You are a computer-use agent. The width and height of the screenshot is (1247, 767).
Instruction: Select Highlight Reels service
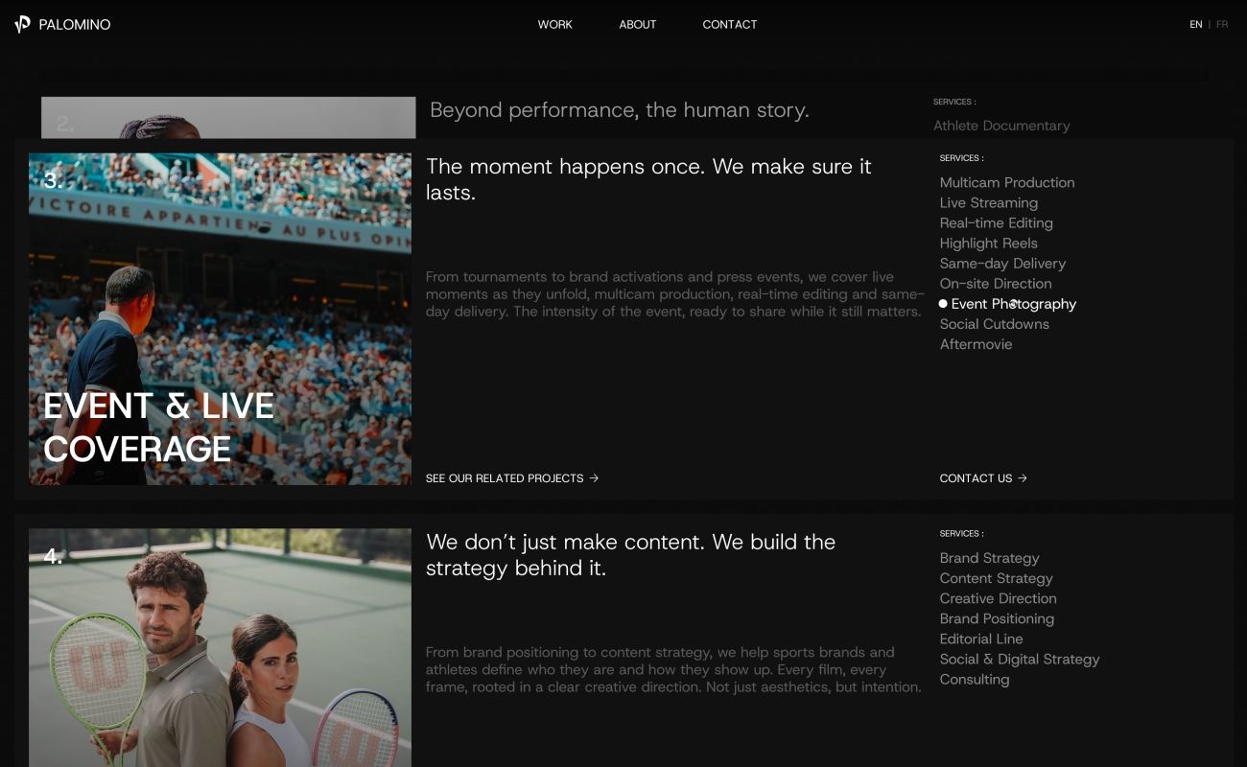tap(989, 244)
